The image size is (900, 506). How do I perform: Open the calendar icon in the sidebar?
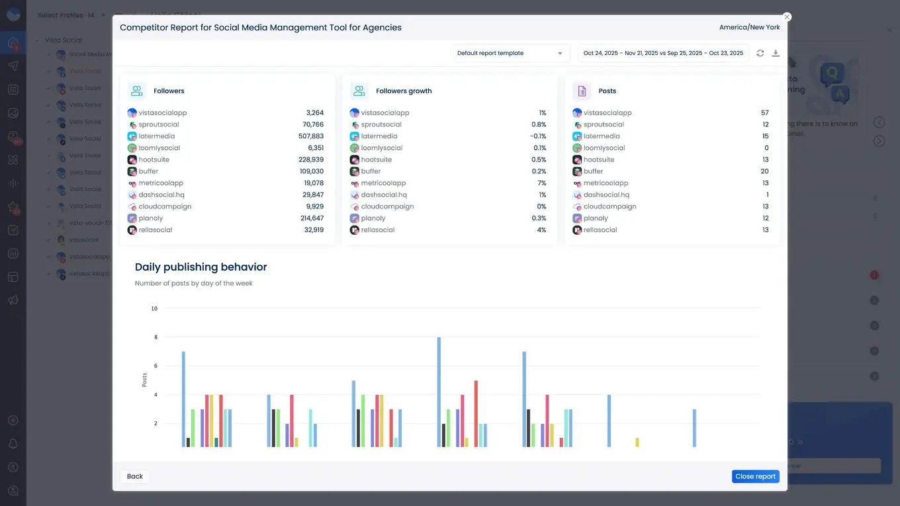point(13,89)
